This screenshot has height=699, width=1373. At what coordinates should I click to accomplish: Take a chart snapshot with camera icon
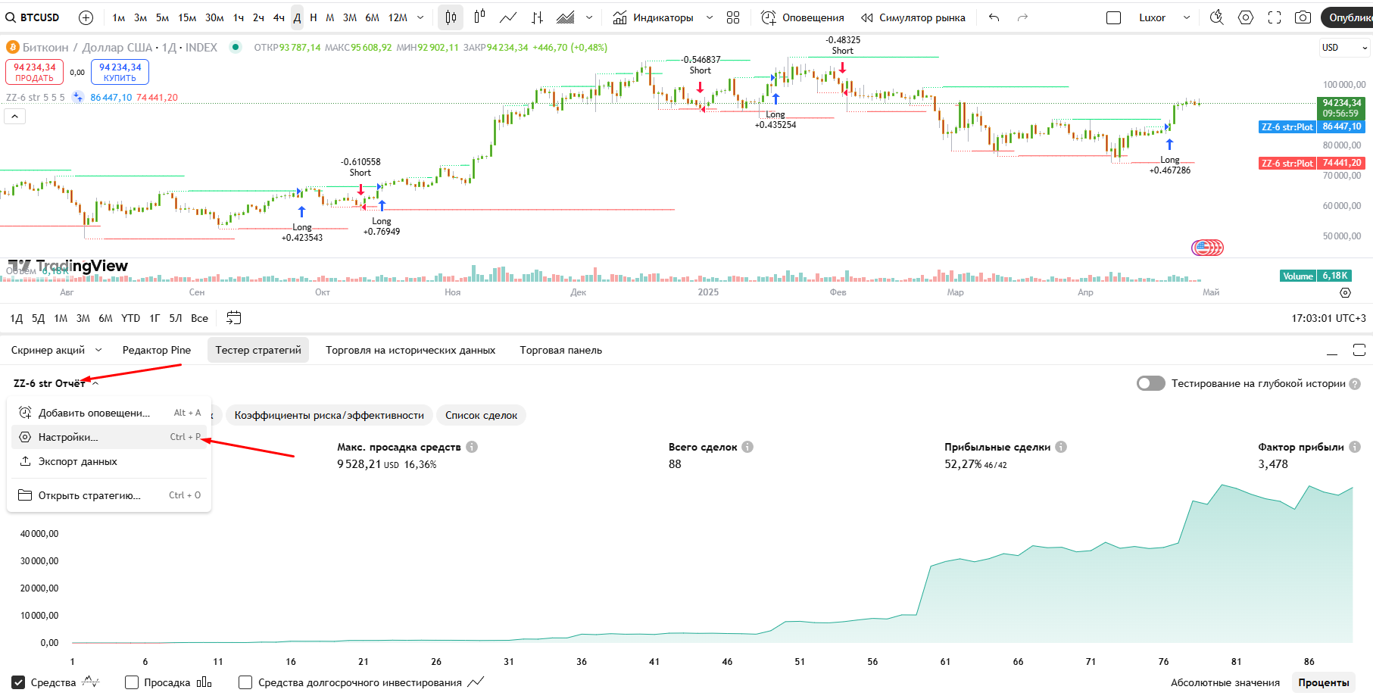pyautogui.click(x=1303, y=17)
